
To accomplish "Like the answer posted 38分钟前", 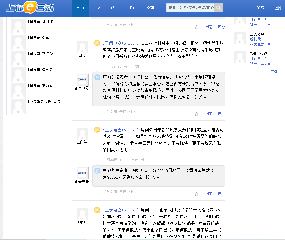I will 196,27.
